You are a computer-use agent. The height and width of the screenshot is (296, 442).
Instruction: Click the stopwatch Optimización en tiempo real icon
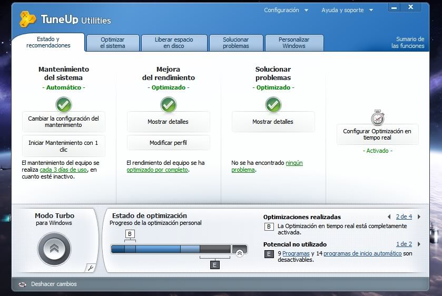pyautogui.click(x=378, y=117)
